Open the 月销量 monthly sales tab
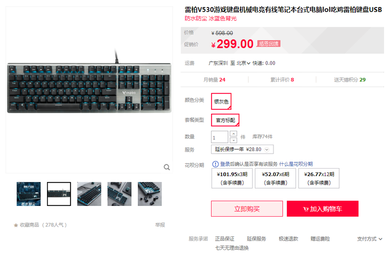 click(214, 80)
